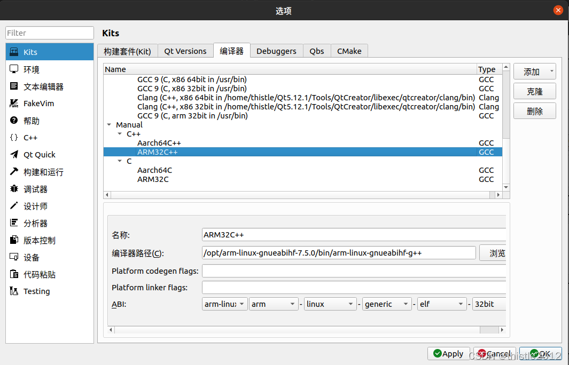569x365 pixels.
Task: Close the 选项 dialog window
Action: coord(558,10)
